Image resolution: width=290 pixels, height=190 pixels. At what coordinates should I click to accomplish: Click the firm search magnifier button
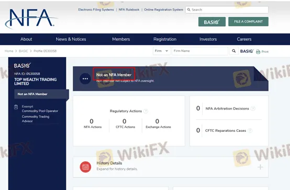click(234, 51)
